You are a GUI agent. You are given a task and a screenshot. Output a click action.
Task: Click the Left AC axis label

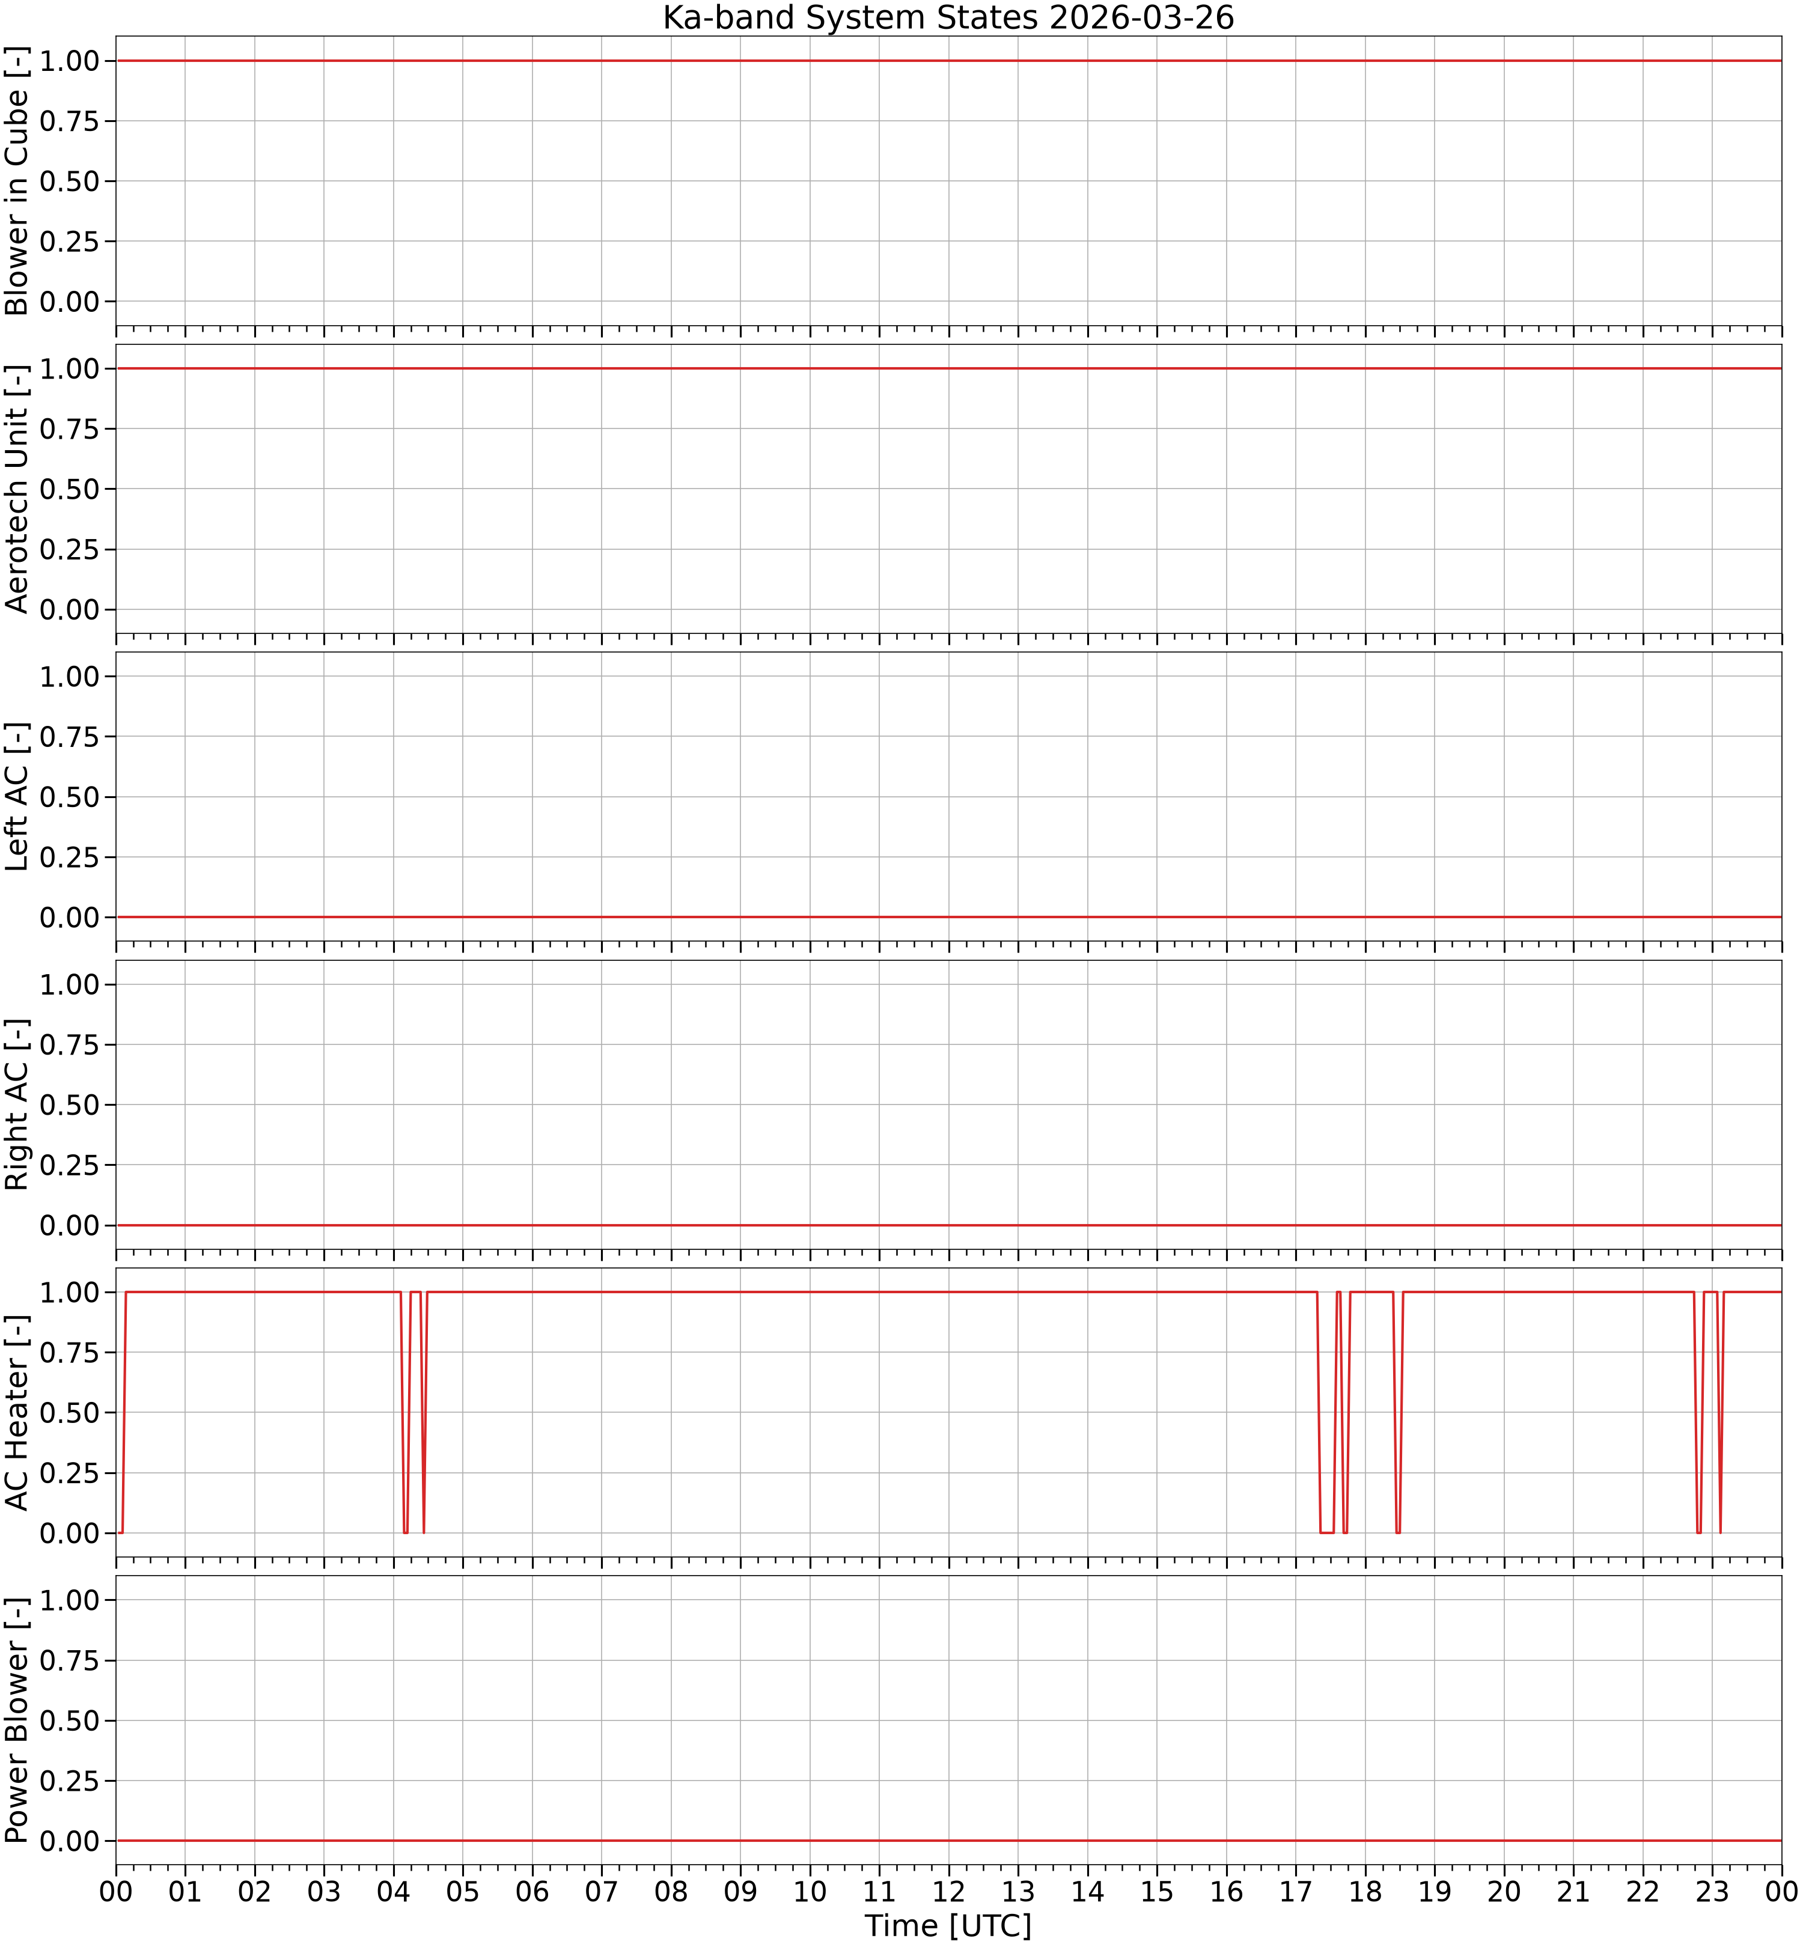17,796
